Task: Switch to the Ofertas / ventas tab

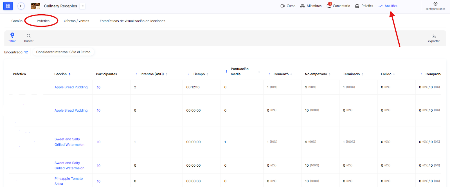Action: point(76,21)
